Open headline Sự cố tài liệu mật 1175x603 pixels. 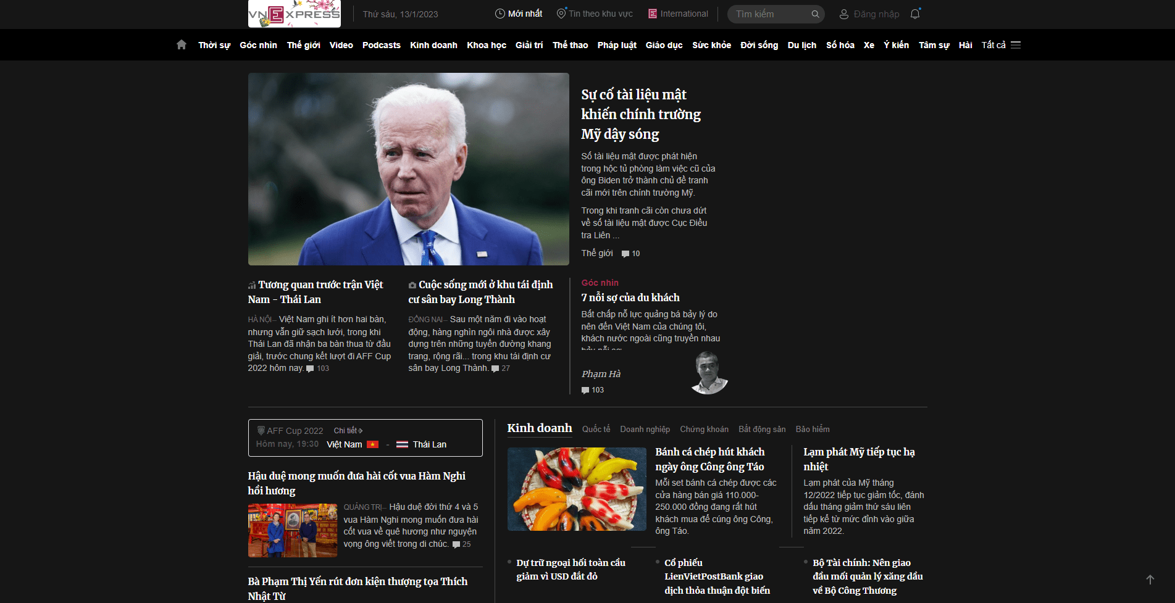pyautogui.click(x=641, y=114)
